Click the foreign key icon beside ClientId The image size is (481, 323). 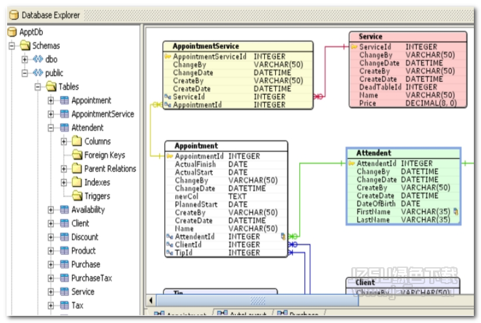pyautogui.click(x=169, y=245)
